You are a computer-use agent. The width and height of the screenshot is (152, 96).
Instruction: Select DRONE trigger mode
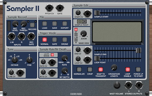click(65, 40)
